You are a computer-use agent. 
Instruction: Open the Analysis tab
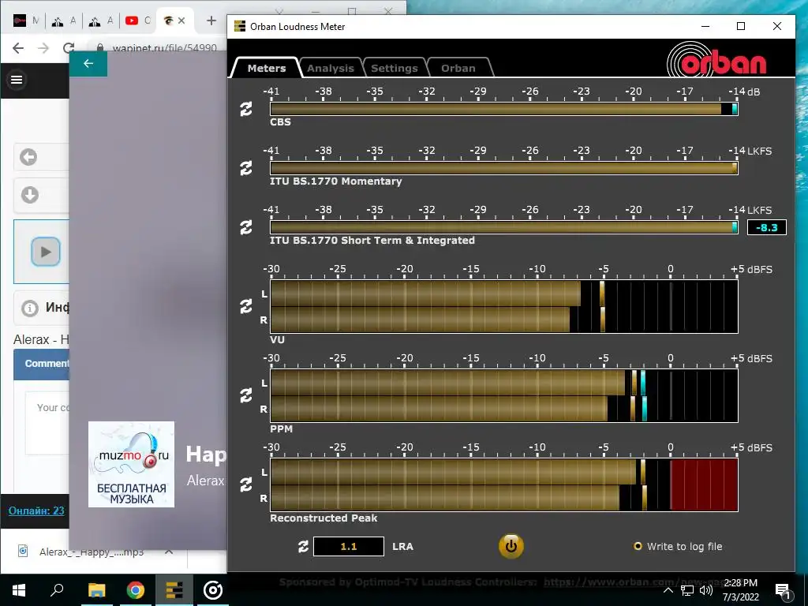tap(331, 68)
